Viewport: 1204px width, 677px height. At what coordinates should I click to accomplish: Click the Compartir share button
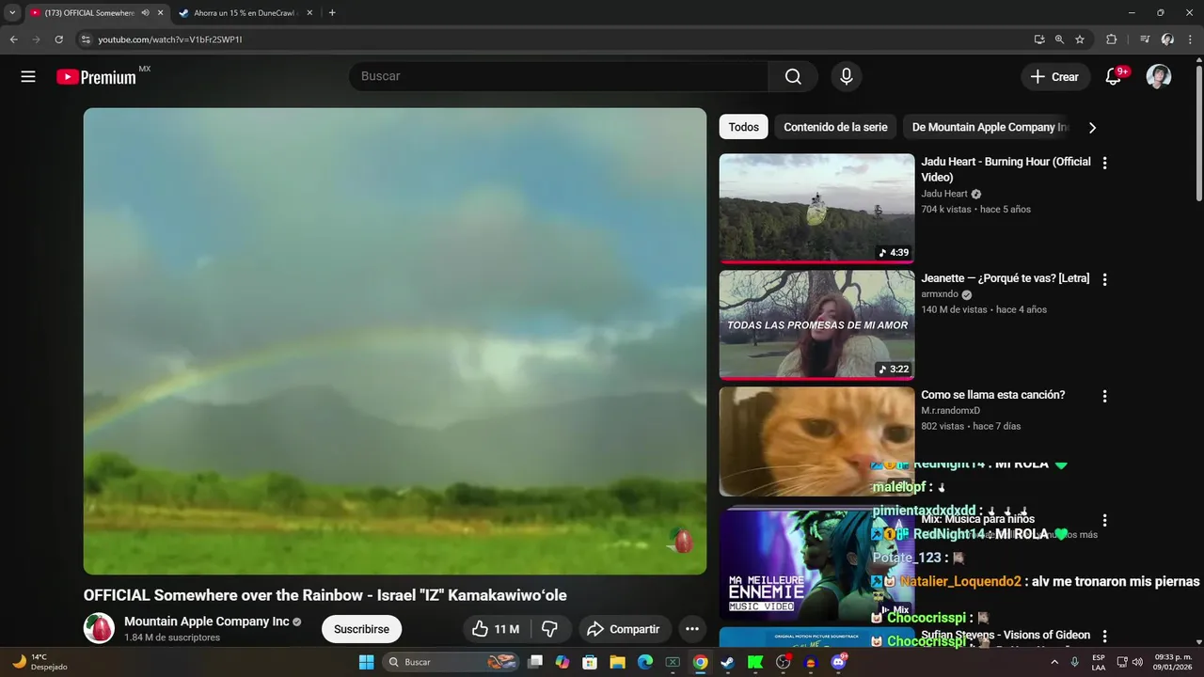[624, 629]
